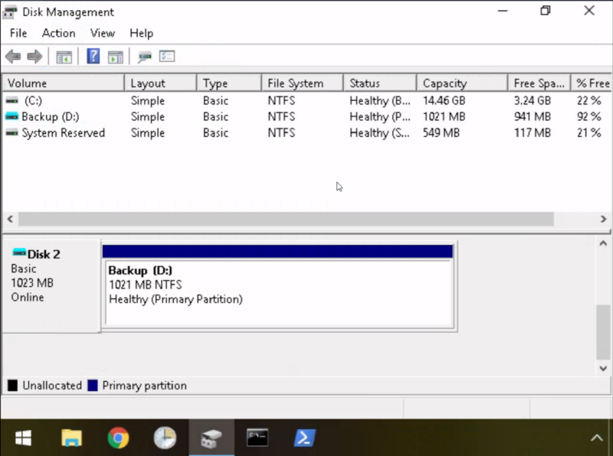Click Show/Hide Console Tree toolbar icon

pyautogui.click(x=64, y=57)
